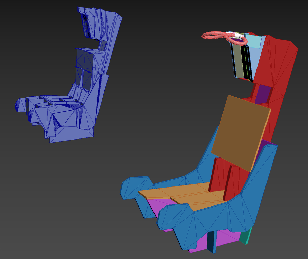Select the teal piece under the seat
This screenshot has height=259, width=308.
coord(246,236)
